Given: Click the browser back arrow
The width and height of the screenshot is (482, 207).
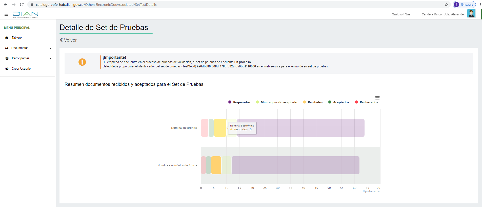Looking at the screenshot, I should click(x=6, y=5).
